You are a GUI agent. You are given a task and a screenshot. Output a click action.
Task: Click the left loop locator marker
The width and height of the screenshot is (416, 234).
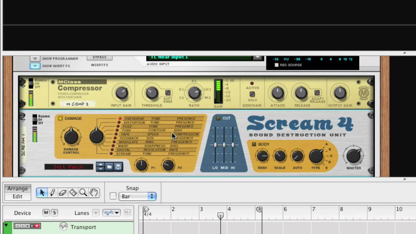tap(146, 209)
